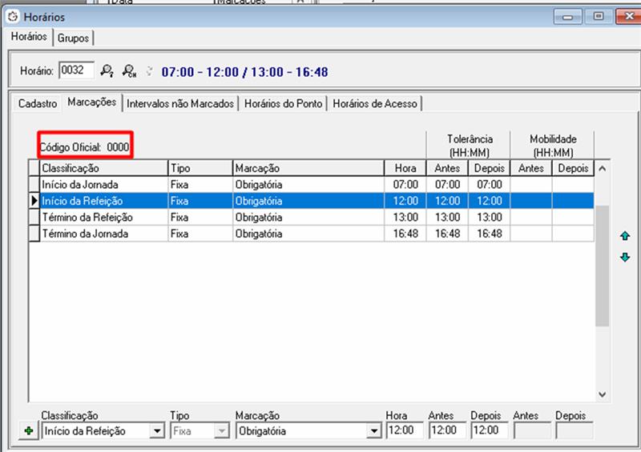Open the Intervalos não Marcados tab
641x452 pixels.
[x=180, y=103]
